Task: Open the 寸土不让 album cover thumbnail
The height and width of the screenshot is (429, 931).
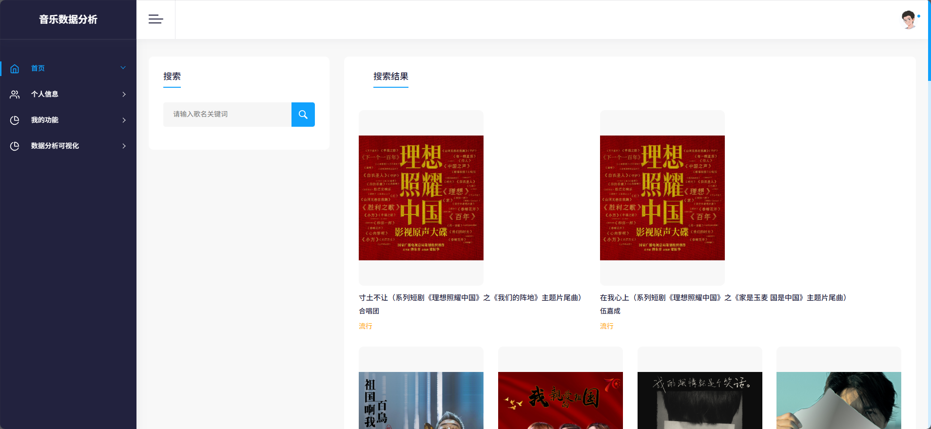Action: [421, 198]
